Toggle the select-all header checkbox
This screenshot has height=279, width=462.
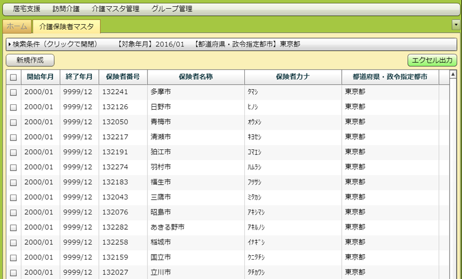13,77
